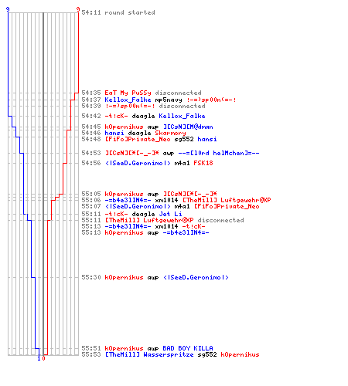Select 'FSK18' in the 54:56 line
Screen dimensions: 348x386
tap(203, 163)
